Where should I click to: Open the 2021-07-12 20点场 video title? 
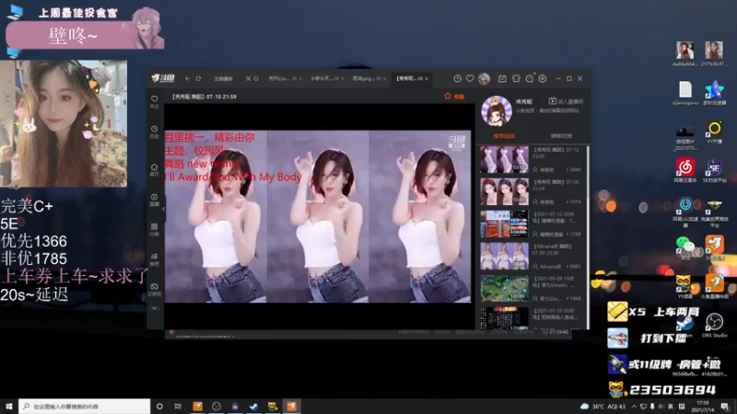pos(555,217)
